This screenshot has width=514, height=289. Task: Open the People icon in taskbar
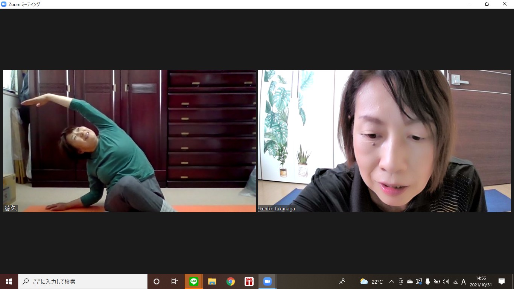342,281
